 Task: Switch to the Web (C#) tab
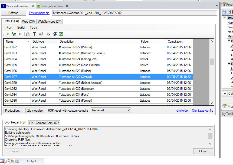[28, 22]
